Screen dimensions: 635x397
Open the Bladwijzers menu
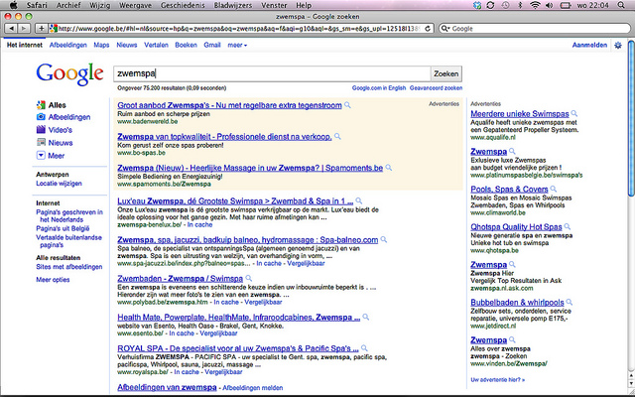pos(233,5)
